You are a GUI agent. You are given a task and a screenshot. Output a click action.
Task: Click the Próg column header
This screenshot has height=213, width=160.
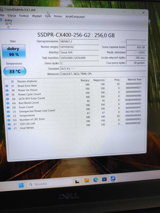(x=117, y=80)
